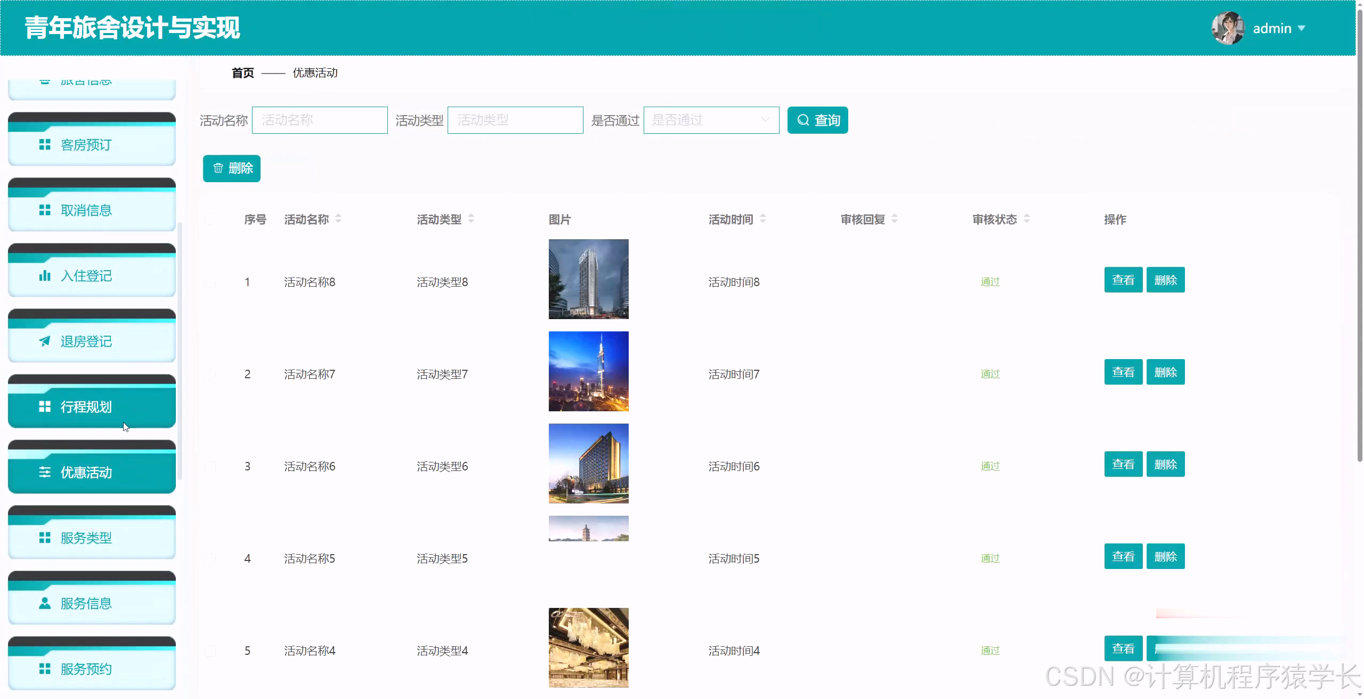
Task: Check the checkbox for 活动名称6 row
Action: (210, 466)
